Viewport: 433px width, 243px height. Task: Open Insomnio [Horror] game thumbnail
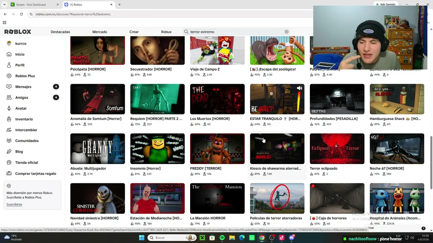(x=157, y=148)
